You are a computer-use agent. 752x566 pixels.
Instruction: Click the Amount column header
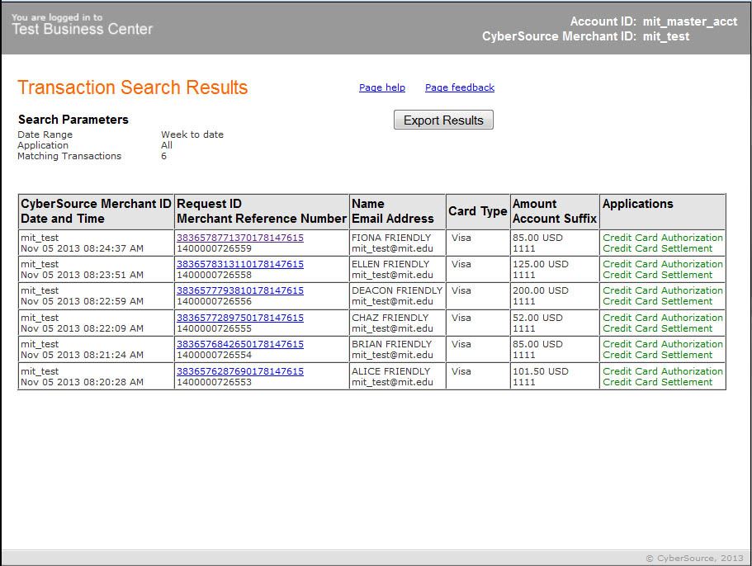(534, 204)
